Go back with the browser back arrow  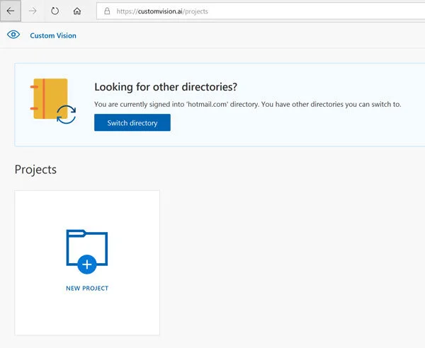[x=11, y=11]
